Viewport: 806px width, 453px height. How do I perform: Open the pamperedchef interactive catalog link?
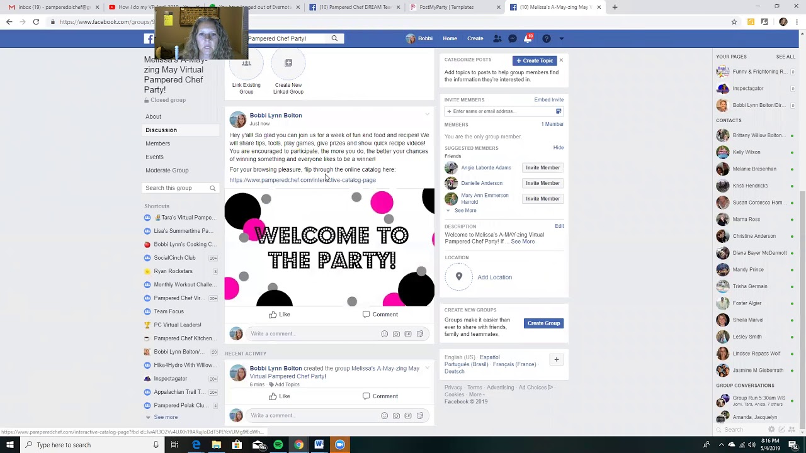click(x=302, y=180)
